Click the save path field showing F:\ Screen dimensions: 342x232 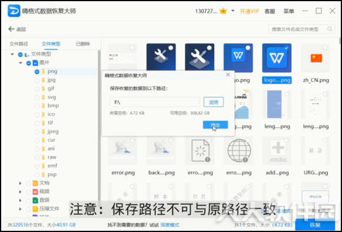[x=154, y=102]
